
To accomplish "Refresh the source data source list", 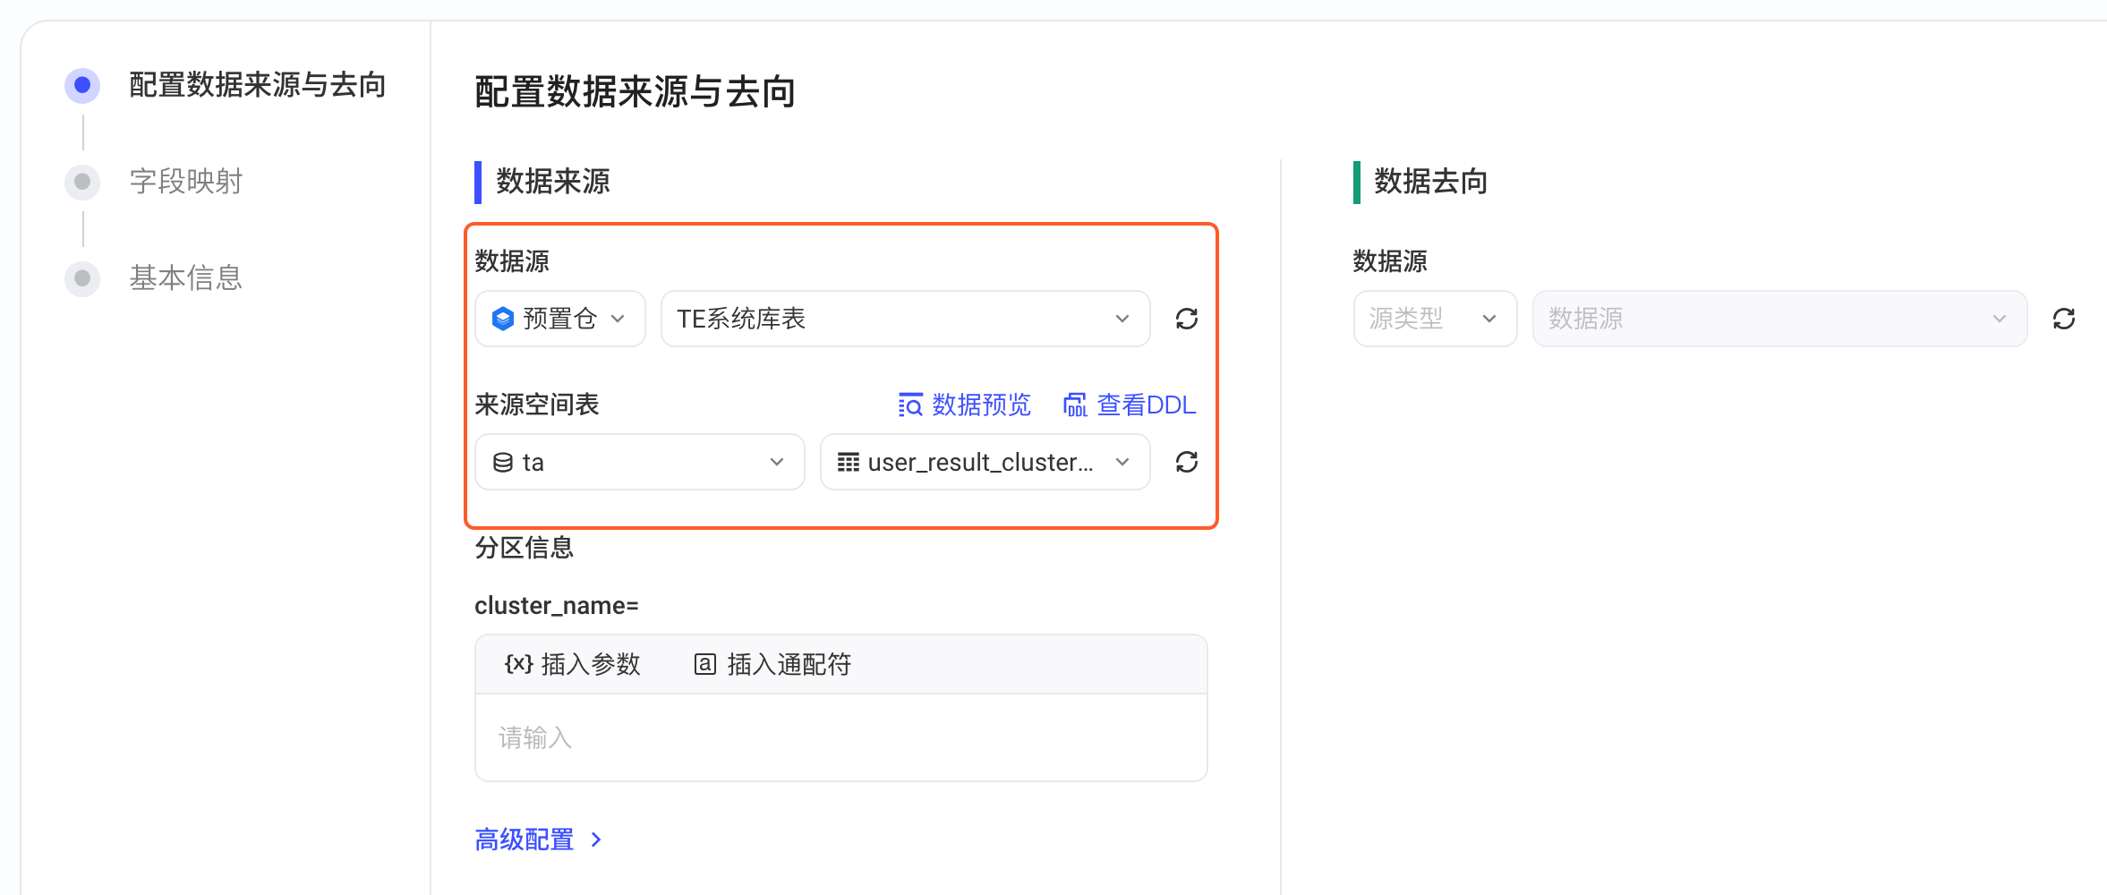I will coord(1187,319).
